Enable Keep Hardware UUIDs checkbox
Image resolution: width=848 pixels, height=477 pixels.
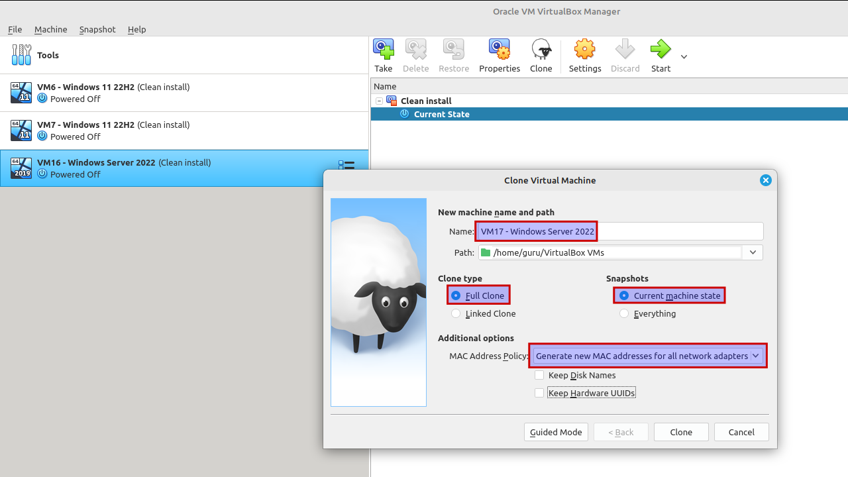point(539,393)
